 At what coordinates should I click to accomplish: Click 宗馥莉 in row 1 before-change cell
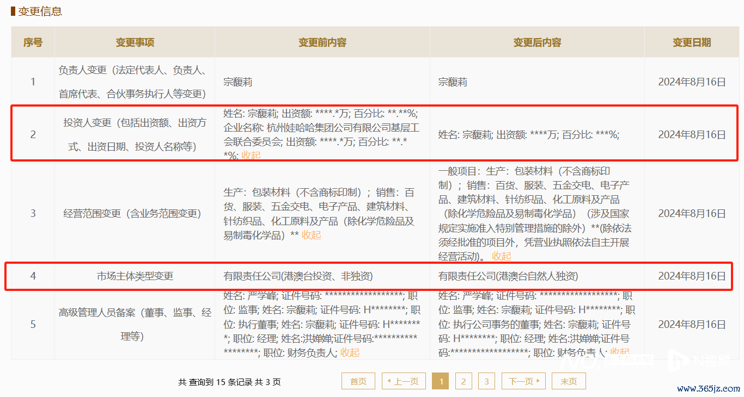(x=237, y=83)
